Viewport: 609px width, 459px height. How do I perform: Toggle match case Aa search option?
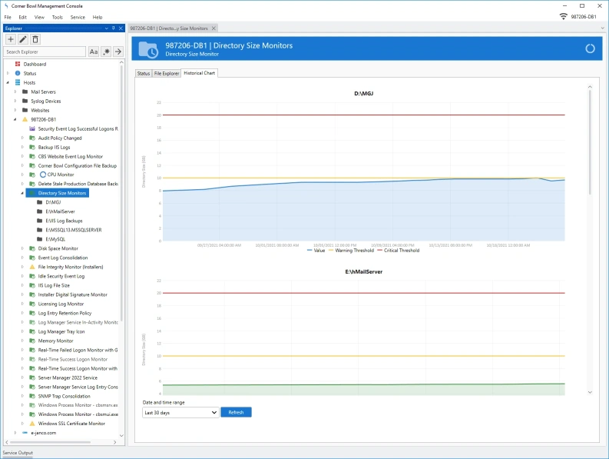pos(94,52)
